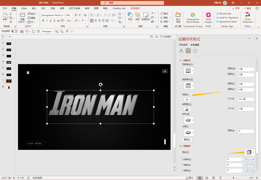Screen dimensions: 261x180
Task: Click the Redo icon
Action: (x=33, y=31)
